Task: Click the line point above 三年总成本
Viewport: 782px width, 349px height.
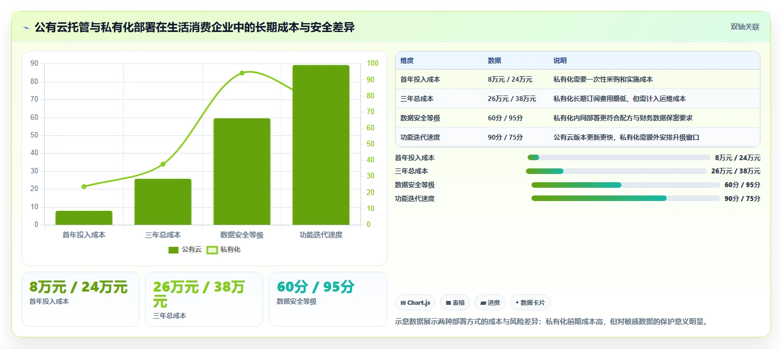Action: click(163, 164)
